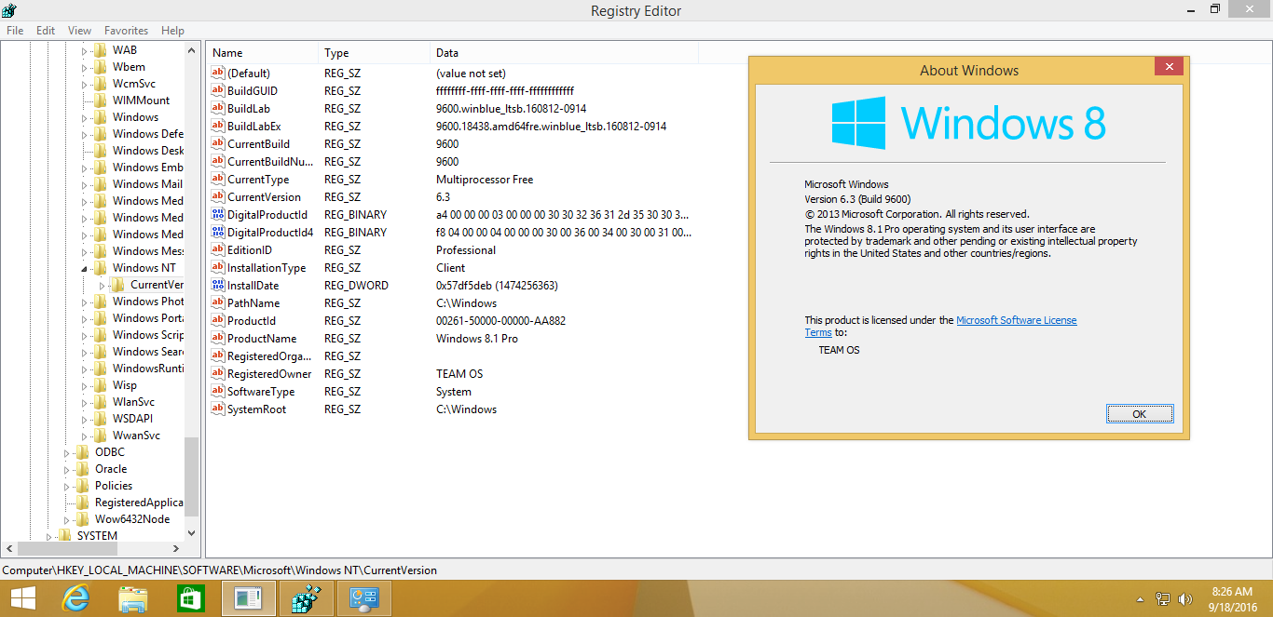Expand the Wow6432Node key
The width and height of the screenshot is (1273, 617).
point(66,519)
